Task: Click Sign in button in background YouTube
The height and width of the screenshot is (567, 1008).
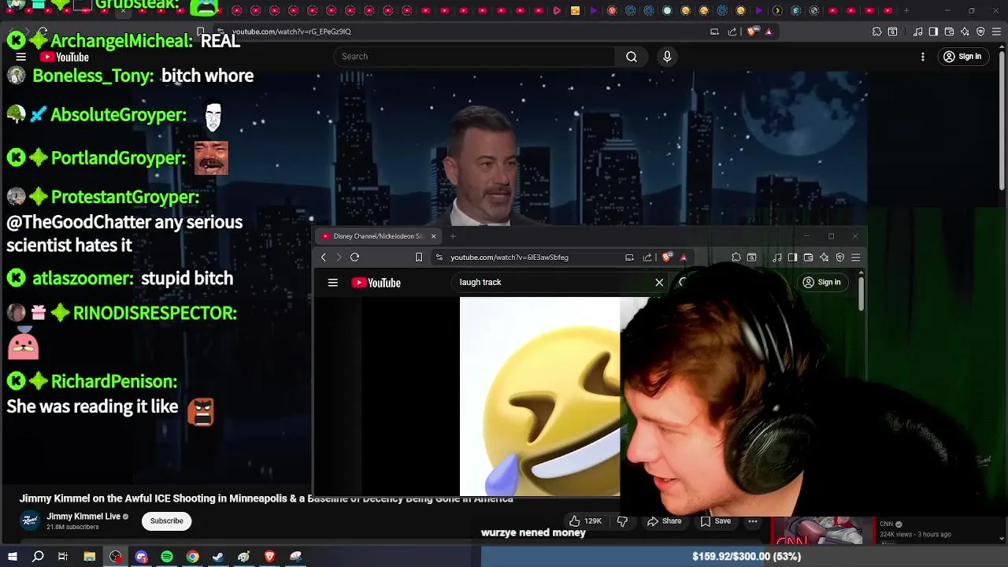Action: point(962,57)
